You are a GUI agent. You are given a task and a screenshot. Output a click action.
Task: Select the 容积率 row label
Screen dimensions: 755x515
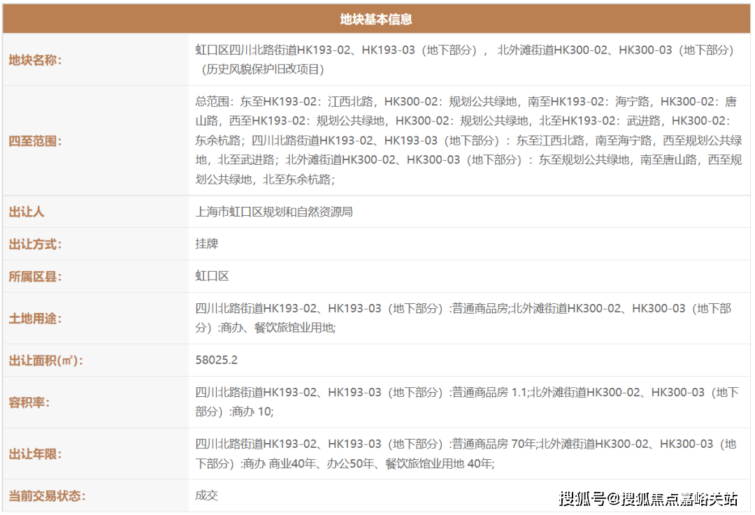coord(29,402)
